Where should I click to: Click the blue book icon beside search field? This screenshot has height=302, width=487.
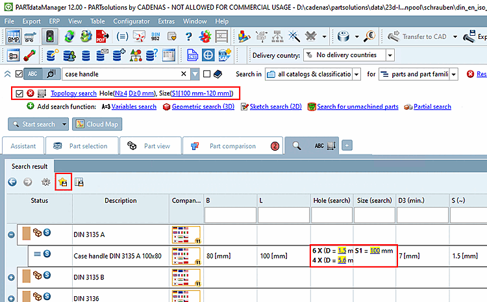click(218, 74)
